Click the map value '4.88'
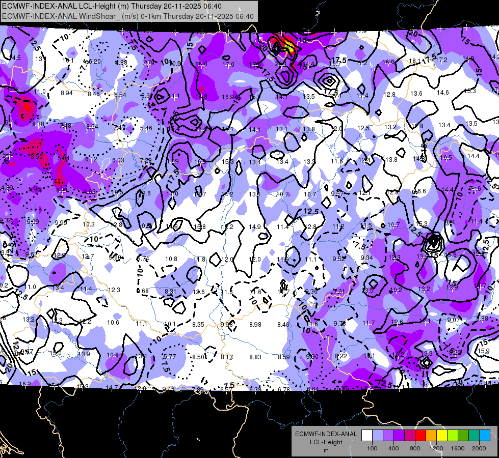This screenshot has width=499, height=458. (x=121, y=63)
